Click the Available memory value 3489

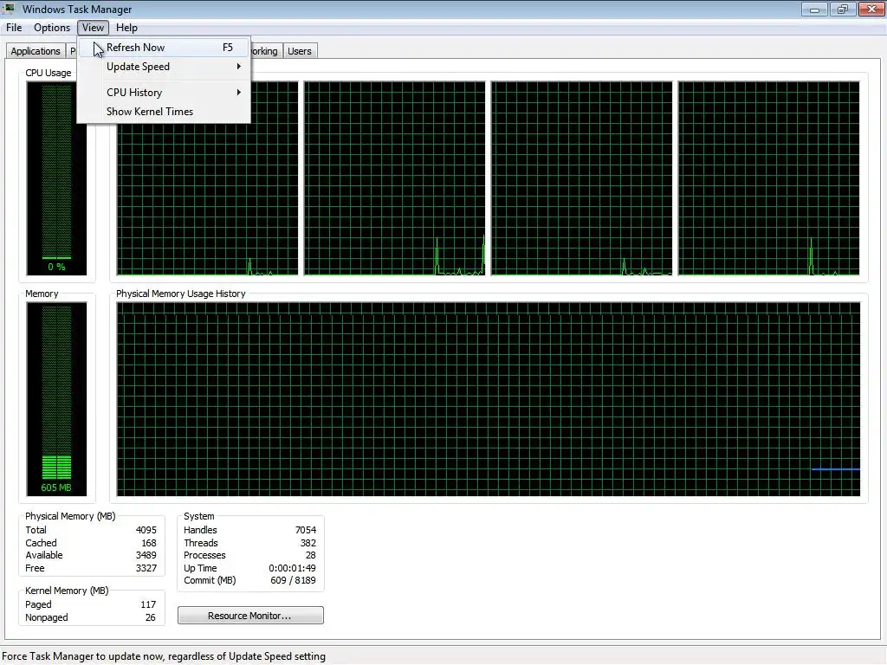146,555
